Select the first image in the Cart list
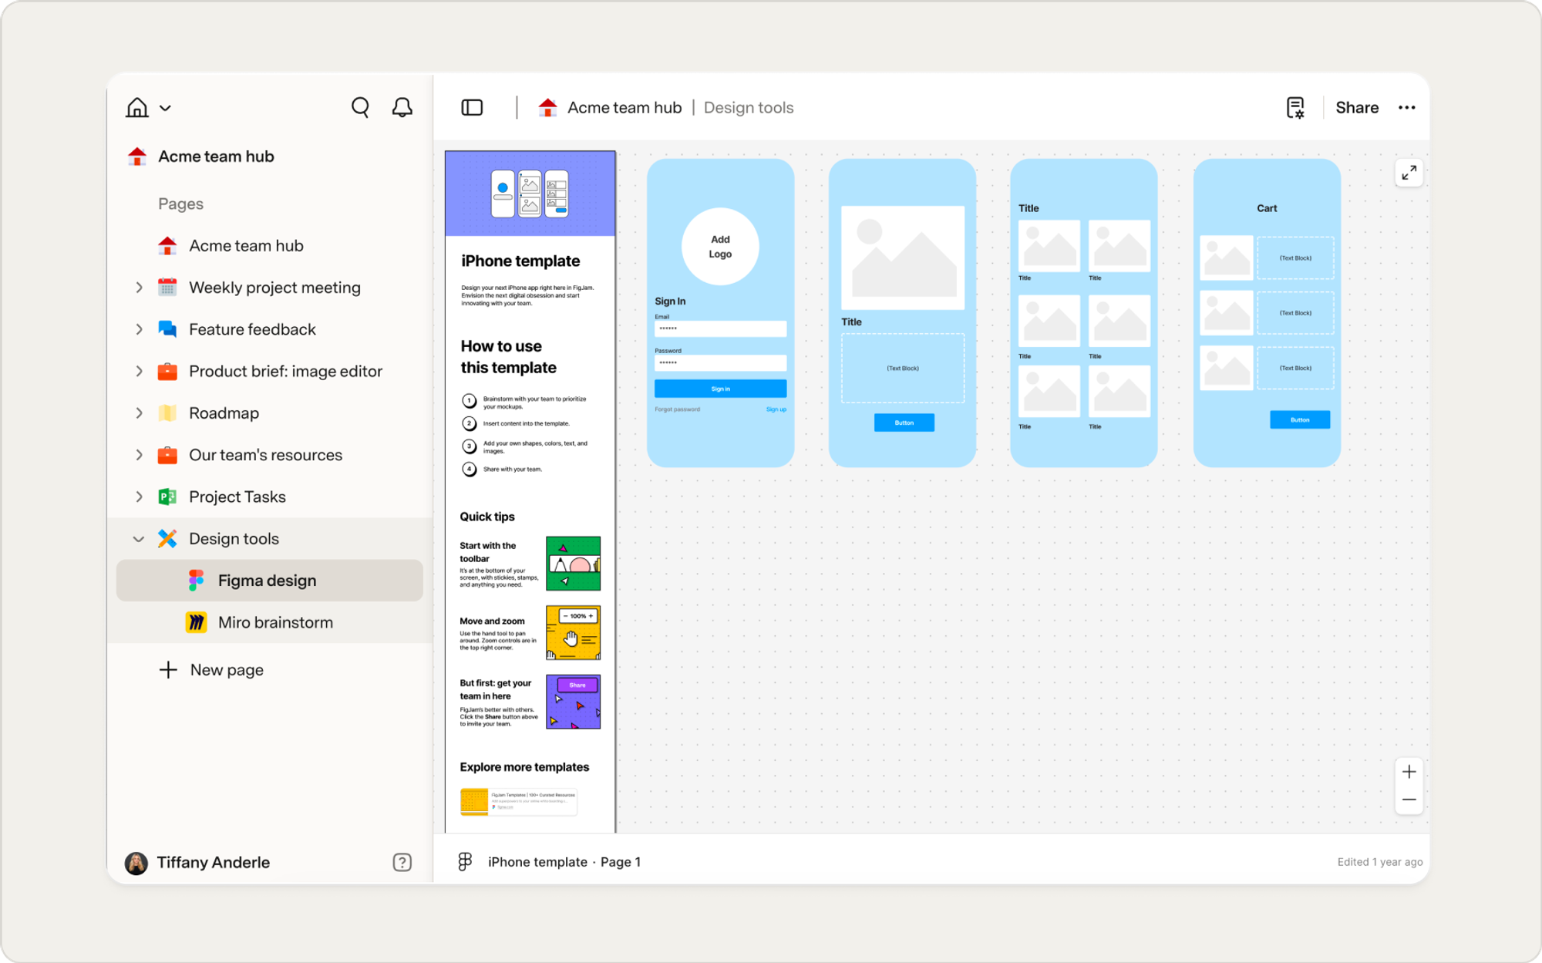Viewport: 1542px width, 963px height. [1227, 258]
